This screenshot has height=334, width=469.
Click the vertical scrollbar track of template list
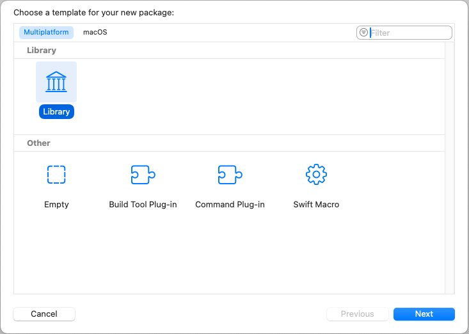[x=450, y=168]
